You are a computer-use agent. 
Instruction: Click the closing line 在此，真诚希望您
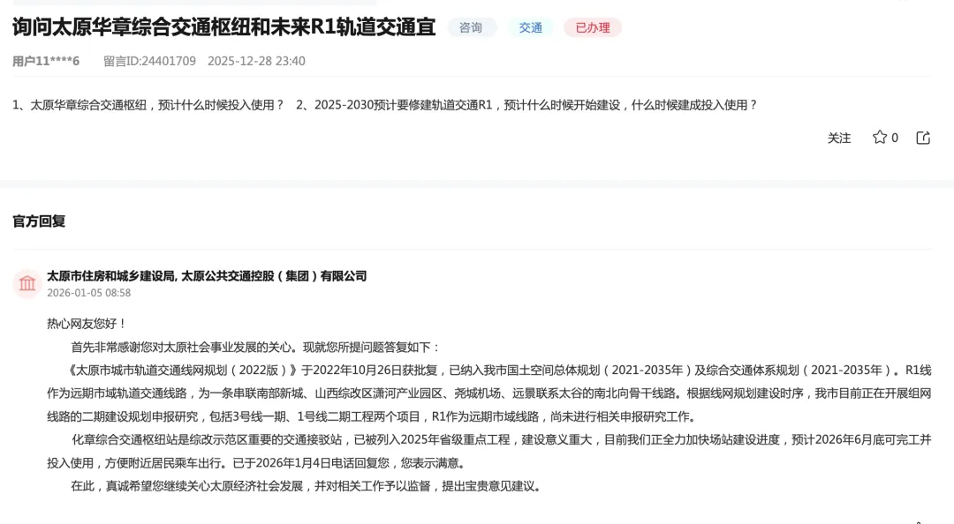(307, 486)
